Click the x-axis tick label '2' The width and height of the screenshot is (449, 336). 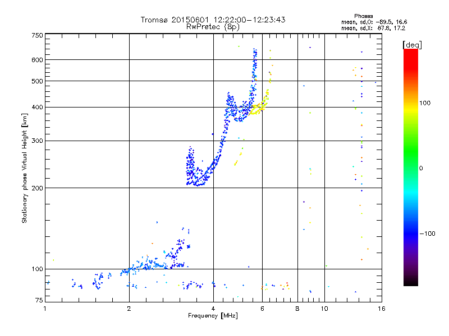click(x=129, y=309)
